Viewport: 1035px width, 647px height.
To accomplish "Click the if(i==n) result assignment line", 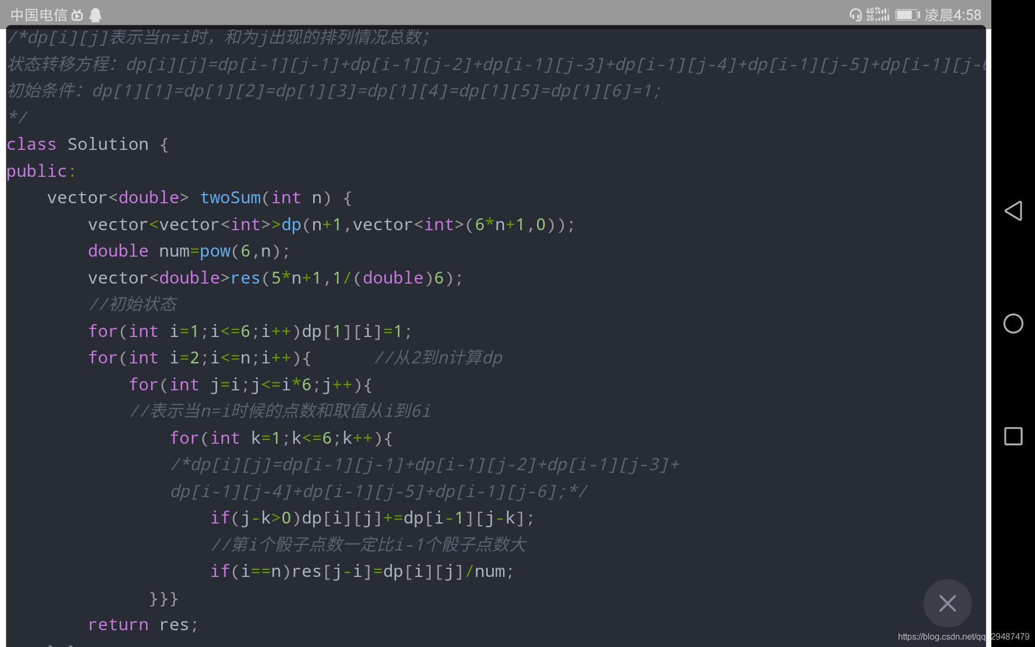I will [362, 572].
